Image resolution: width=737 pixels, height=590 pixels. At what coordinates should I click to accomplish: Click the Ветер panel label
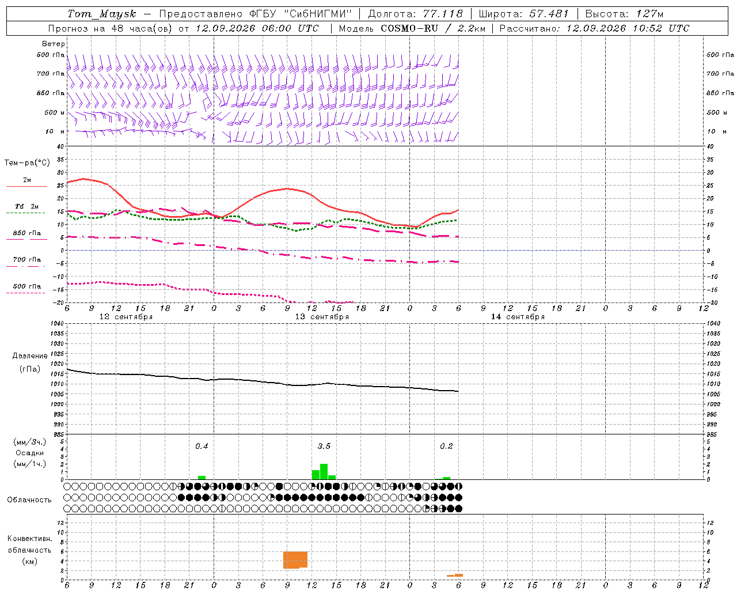point(54,44)
